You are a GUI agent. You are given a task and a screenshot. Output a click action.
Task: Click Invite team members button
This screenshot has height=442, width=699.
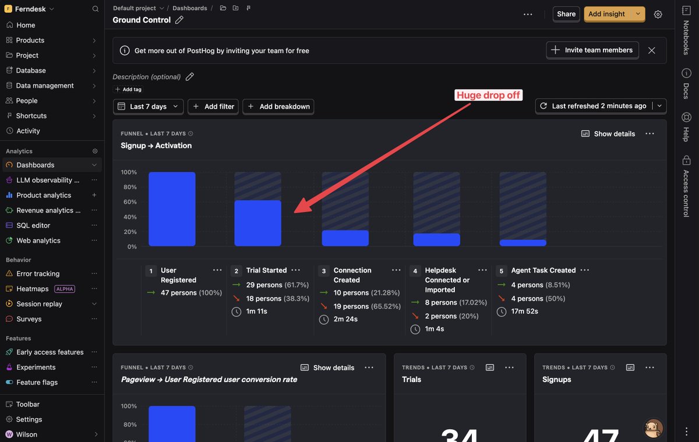592,50
